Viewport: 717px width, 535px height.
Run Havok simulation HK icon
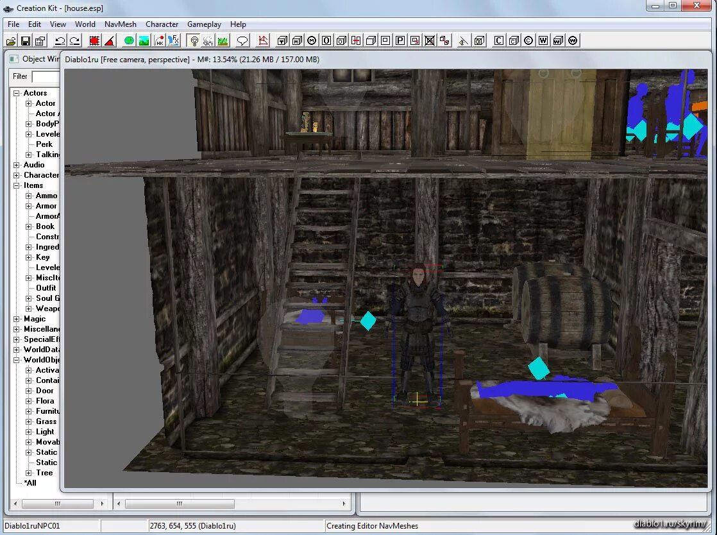pyautogui.click(x=158, y=40)
